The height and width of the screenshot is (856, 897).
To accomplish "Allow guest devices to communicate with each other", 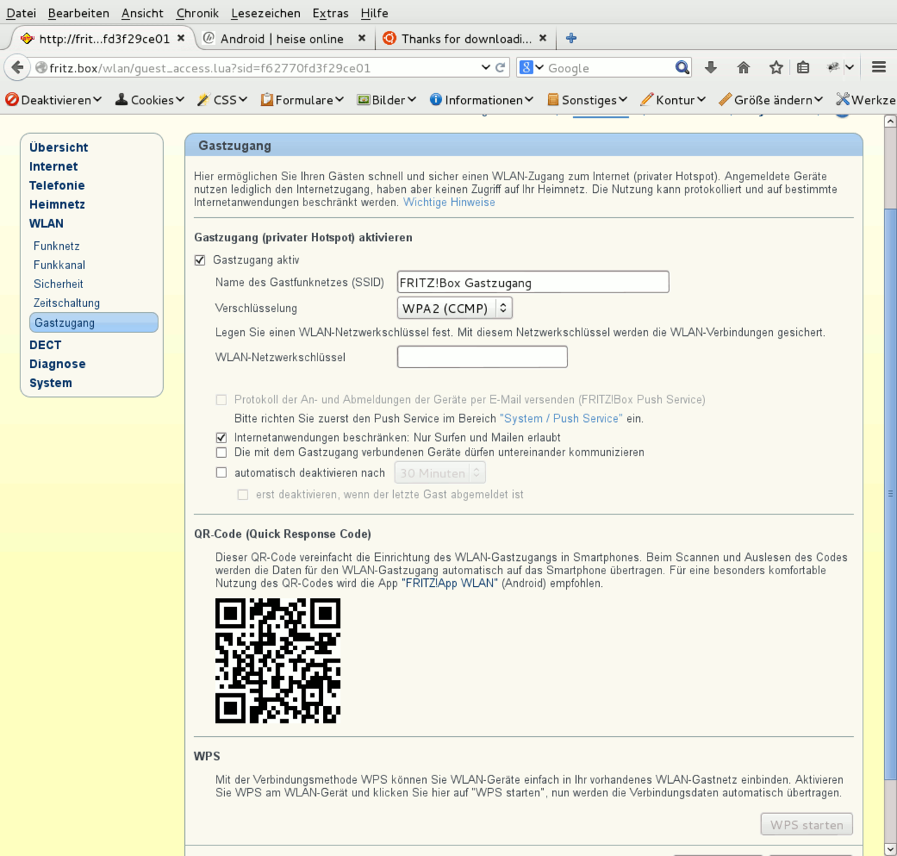I will click(x=221, y=452).
